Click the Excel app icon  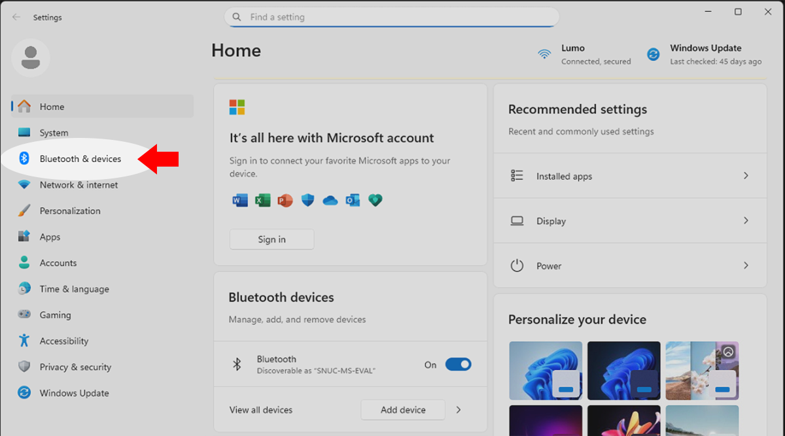pos(263,201)
